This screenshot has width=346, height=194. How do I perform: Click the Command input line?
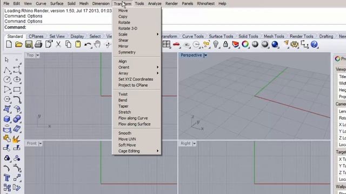[175, 27]
